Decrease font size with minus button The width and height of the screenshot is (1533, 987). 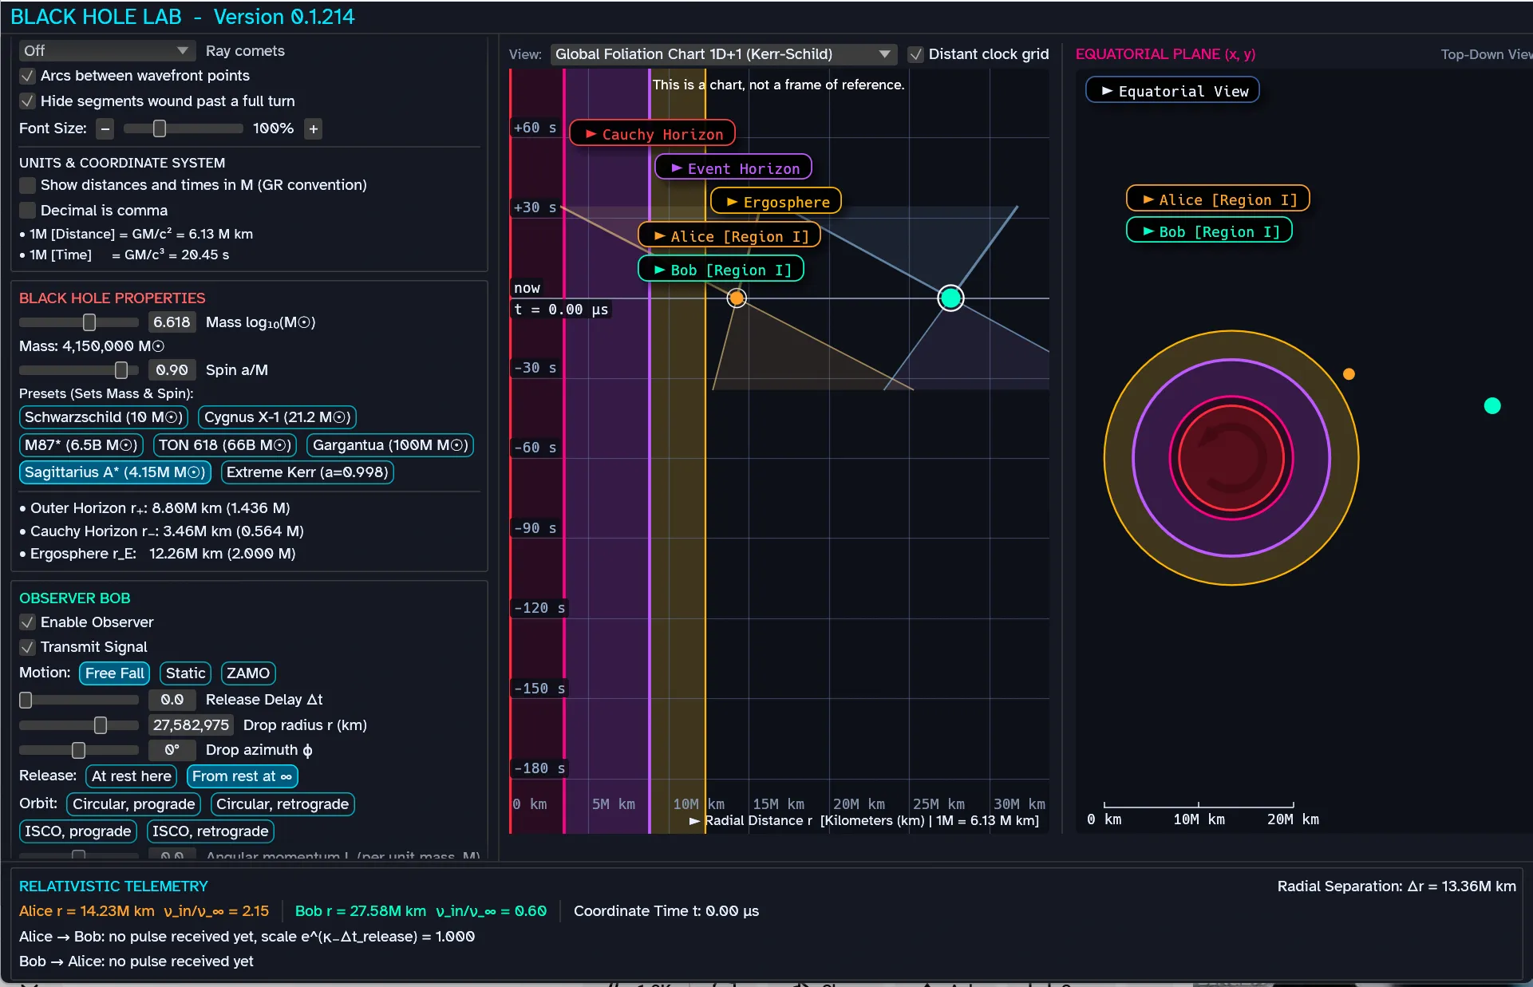[105, 128]
